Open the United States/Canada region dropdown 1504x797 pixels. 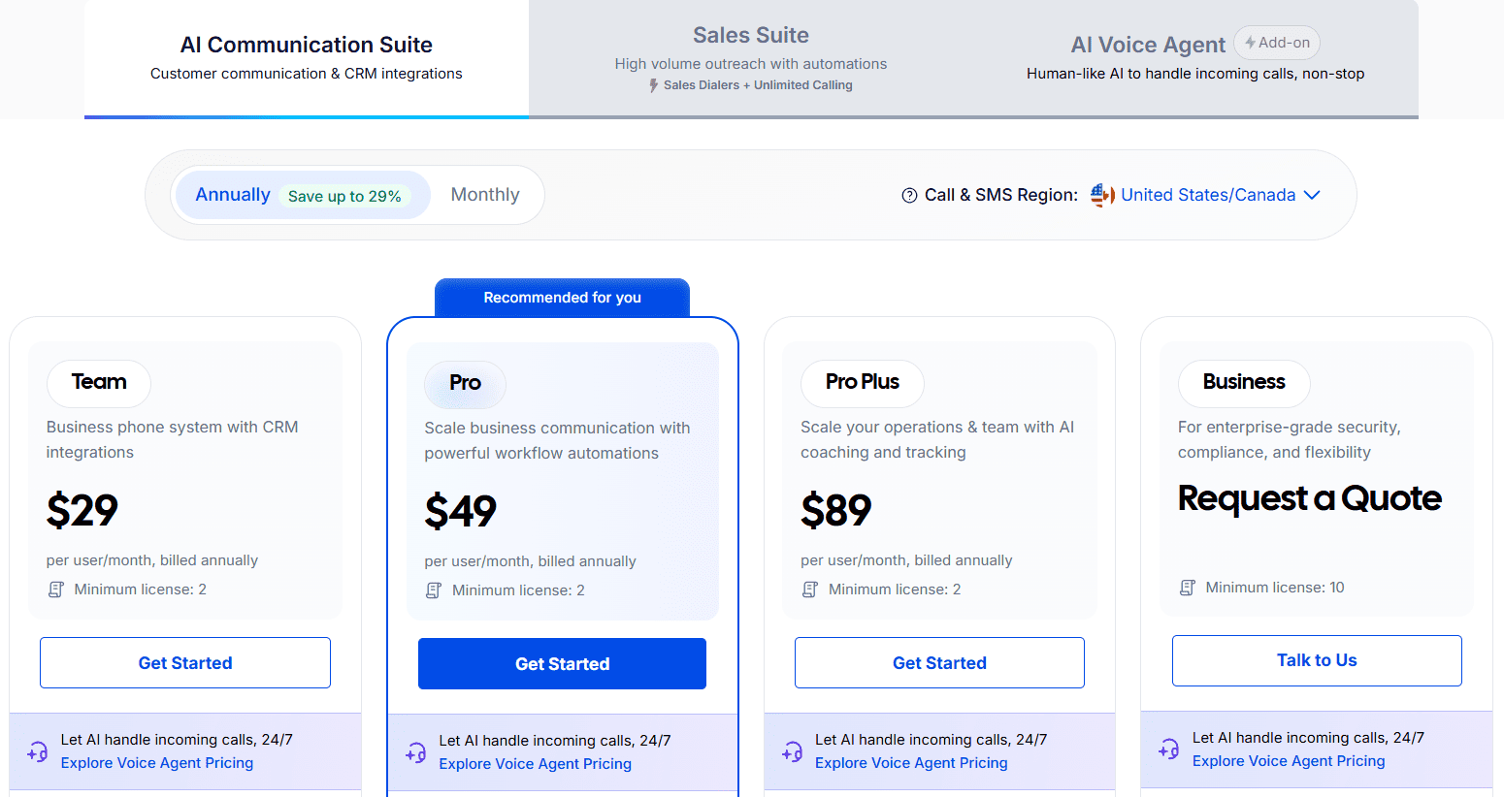[1208, 195]
